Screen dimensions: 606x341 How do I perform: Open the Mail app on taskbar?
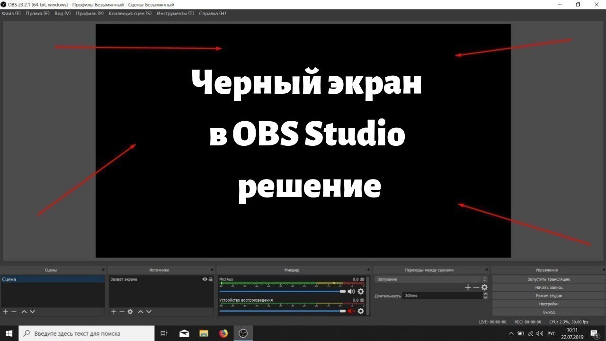(x=185, y=333)
